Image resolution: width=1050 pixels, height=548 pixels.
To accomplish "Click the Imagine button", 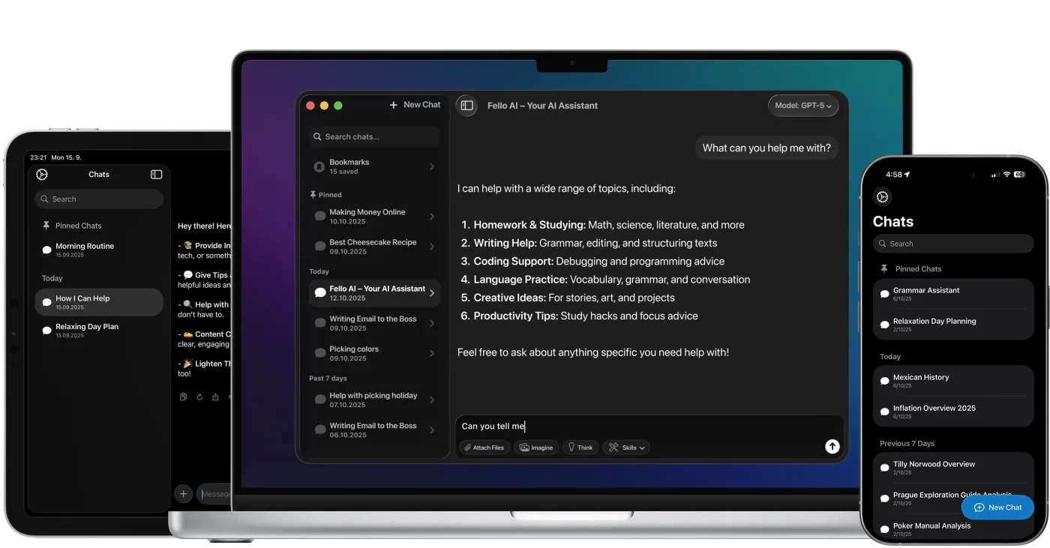I will coord(536,448).
